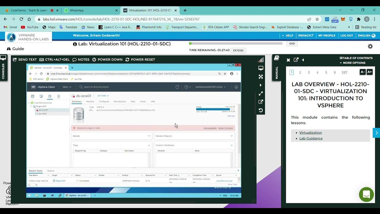Click the play arrow icon in the right console strip
The width and height of the screenshot is (380, 214).
pos(261,85)
